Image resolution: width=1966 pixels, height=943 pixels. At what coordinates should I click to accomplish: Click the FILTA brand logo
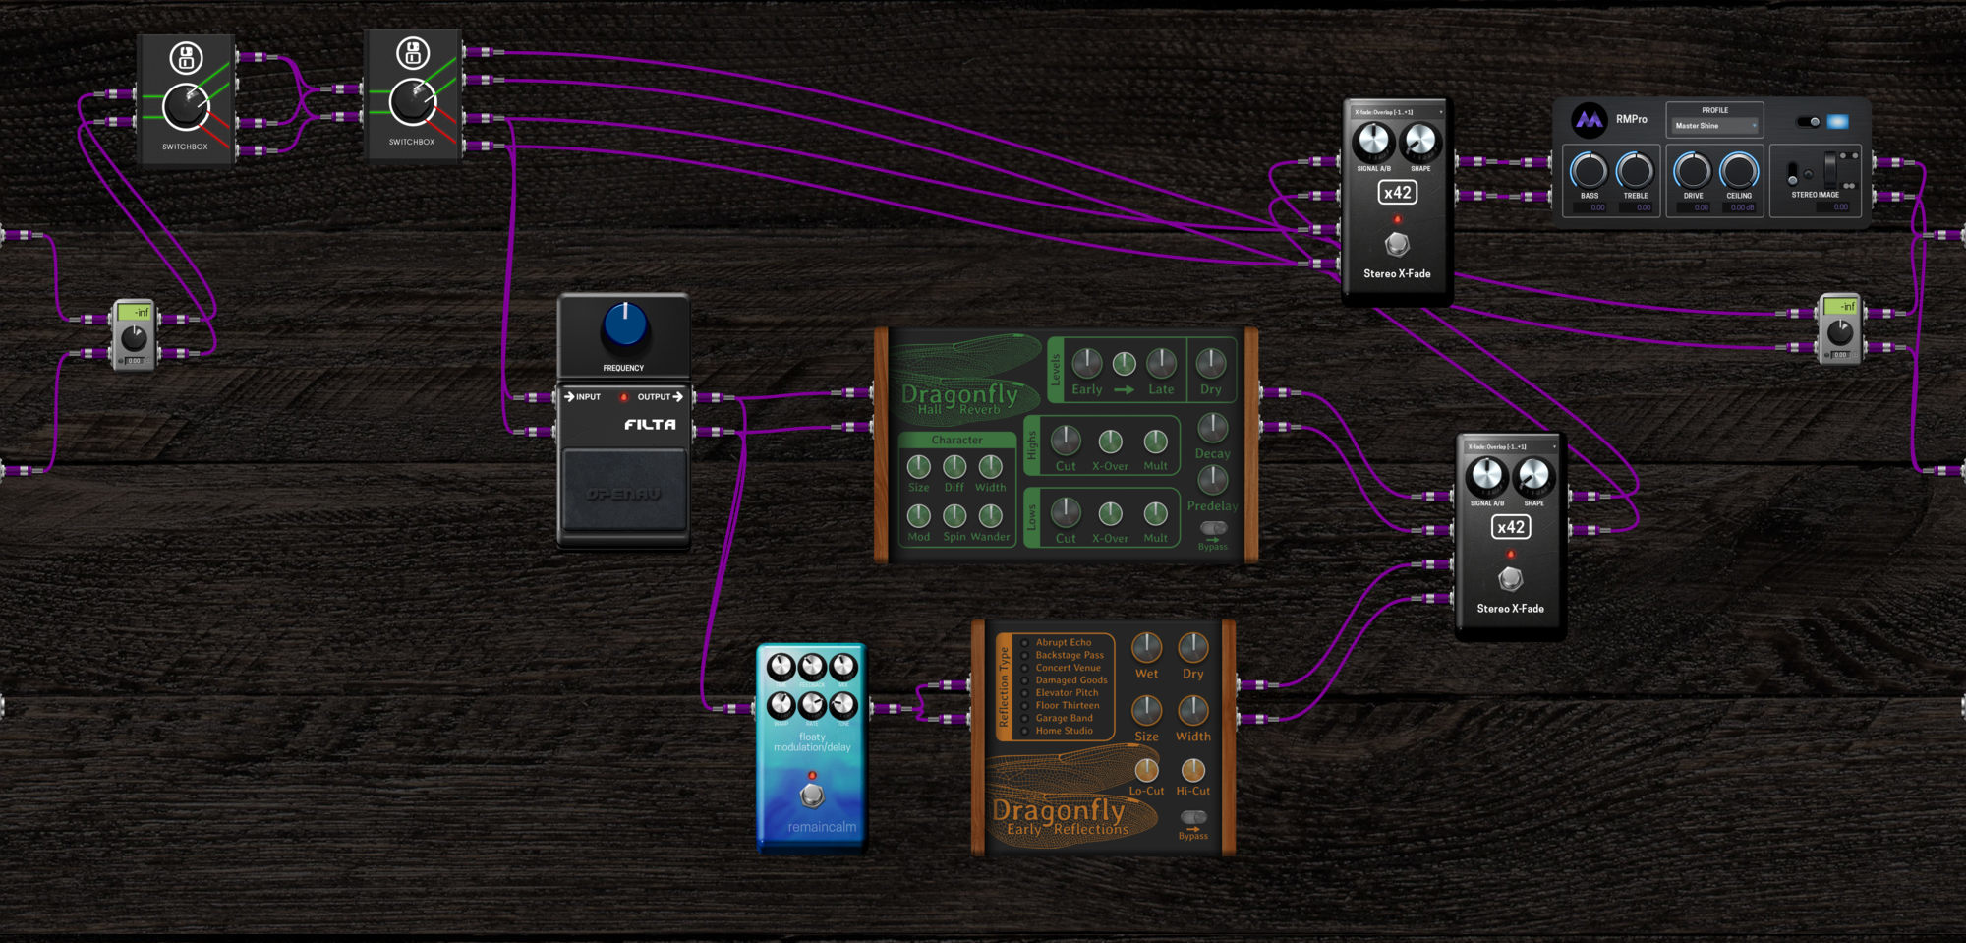click(x=650, y=425)
